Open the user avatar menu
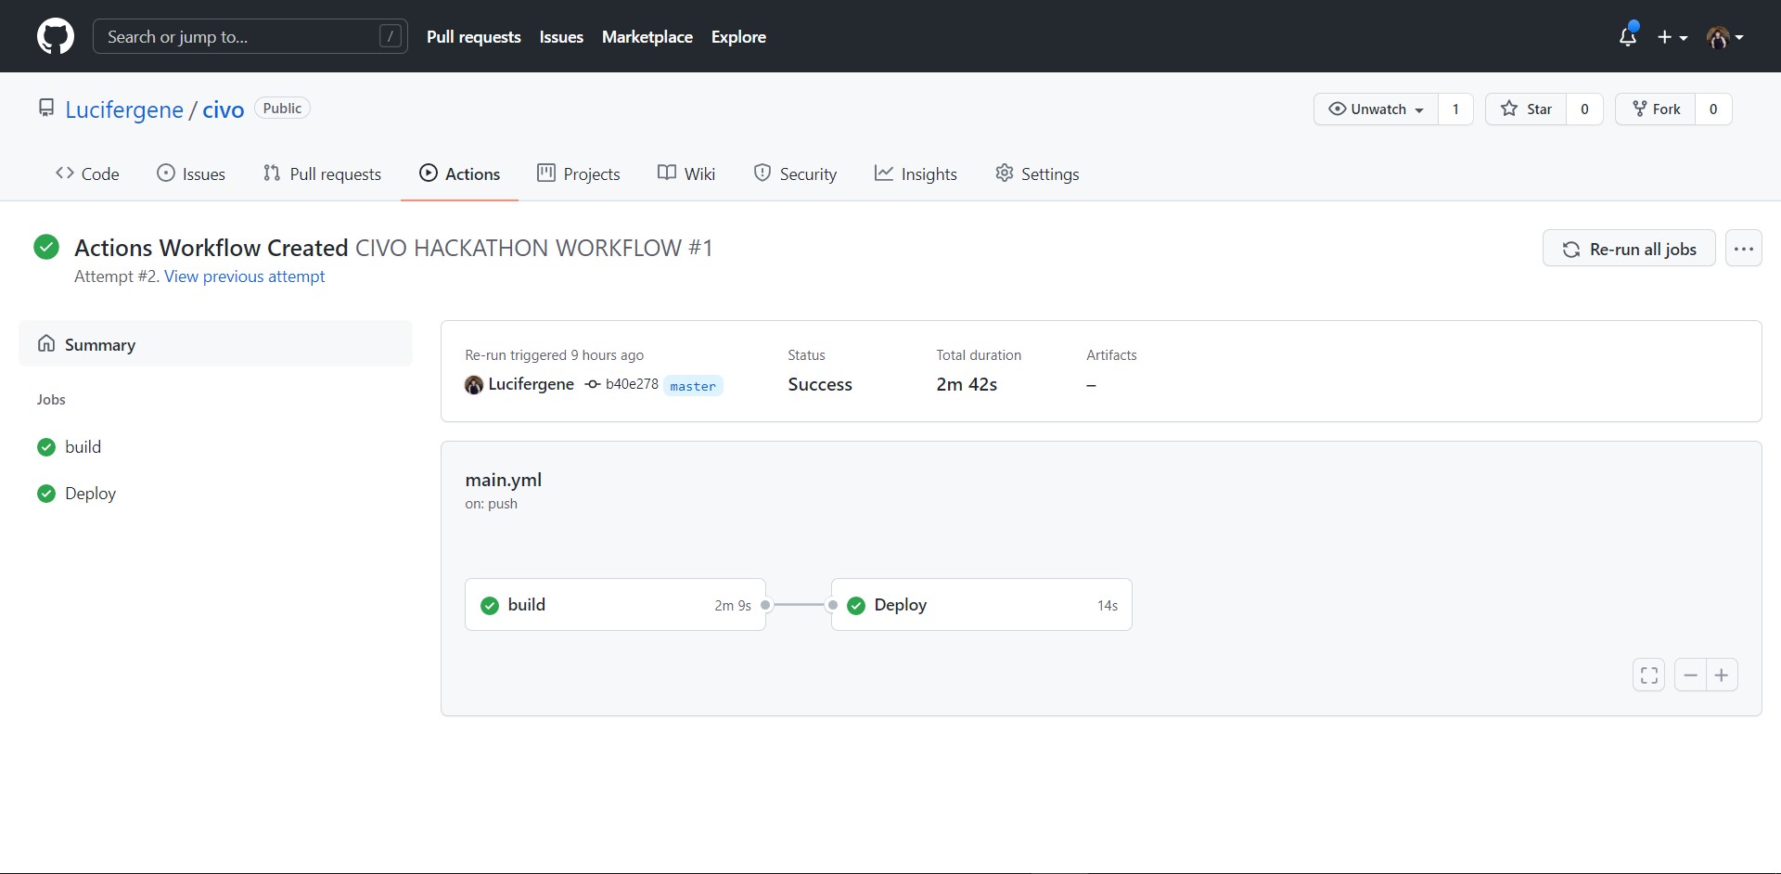The image size is (1781, 874). tap(1725, 37)
